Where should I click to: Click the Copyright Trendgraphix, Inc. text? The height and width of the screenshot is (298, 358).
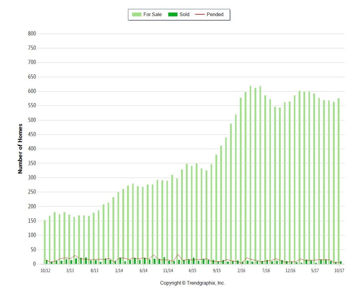(193, 283)
